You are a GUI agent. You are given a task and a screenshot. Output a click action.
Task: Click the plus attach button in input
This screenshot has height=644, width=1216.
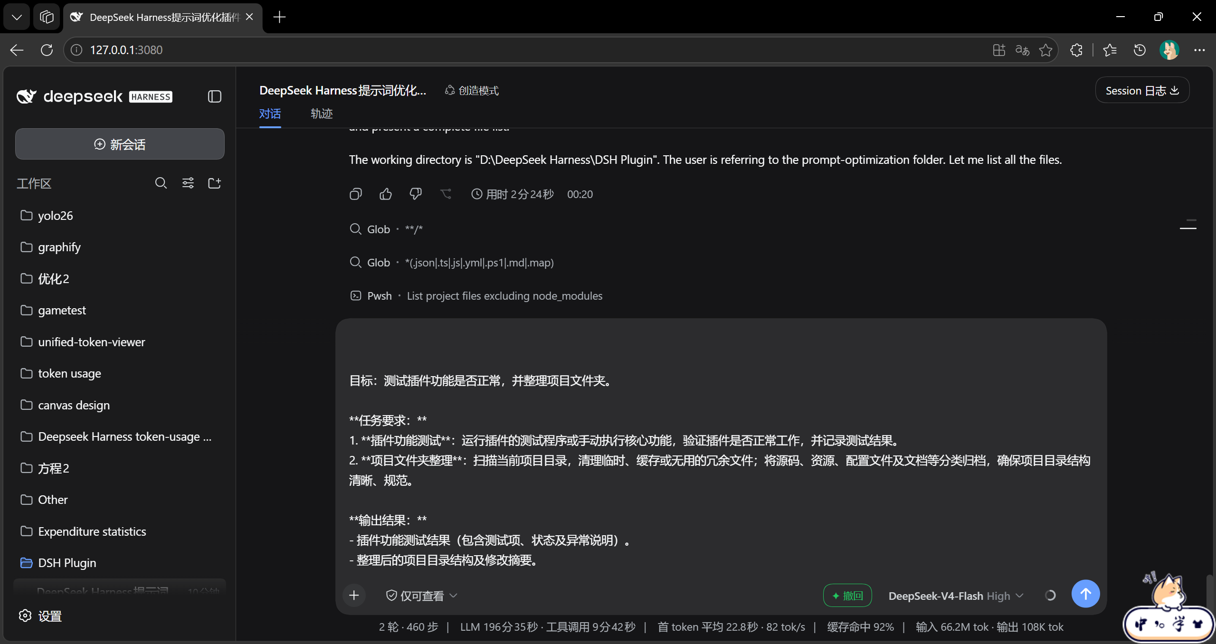354,595
